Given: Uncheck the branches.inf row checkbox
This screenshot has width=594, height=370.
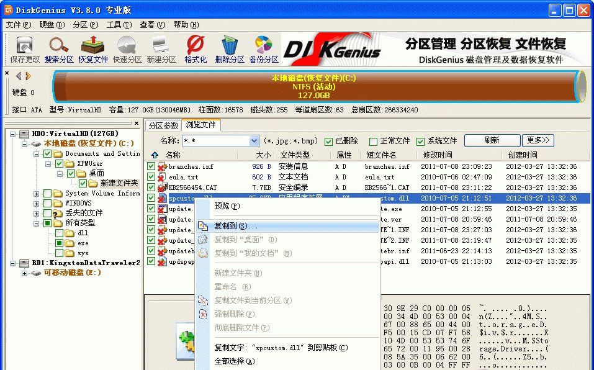Looking at the screenshot, I should (x=151, y=166).
